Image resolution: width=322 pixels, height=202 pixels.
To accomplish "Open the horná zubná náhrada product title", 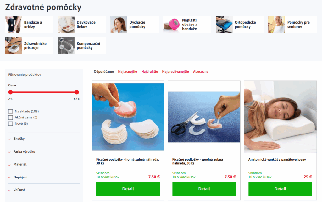I will tap(128, 161).
